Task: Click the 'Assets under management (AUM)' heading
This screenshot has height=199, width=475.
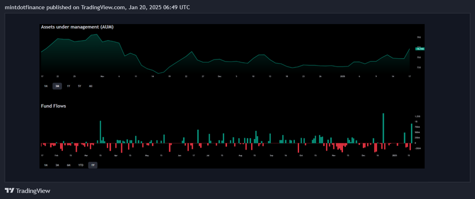Action: pos(77,27)
